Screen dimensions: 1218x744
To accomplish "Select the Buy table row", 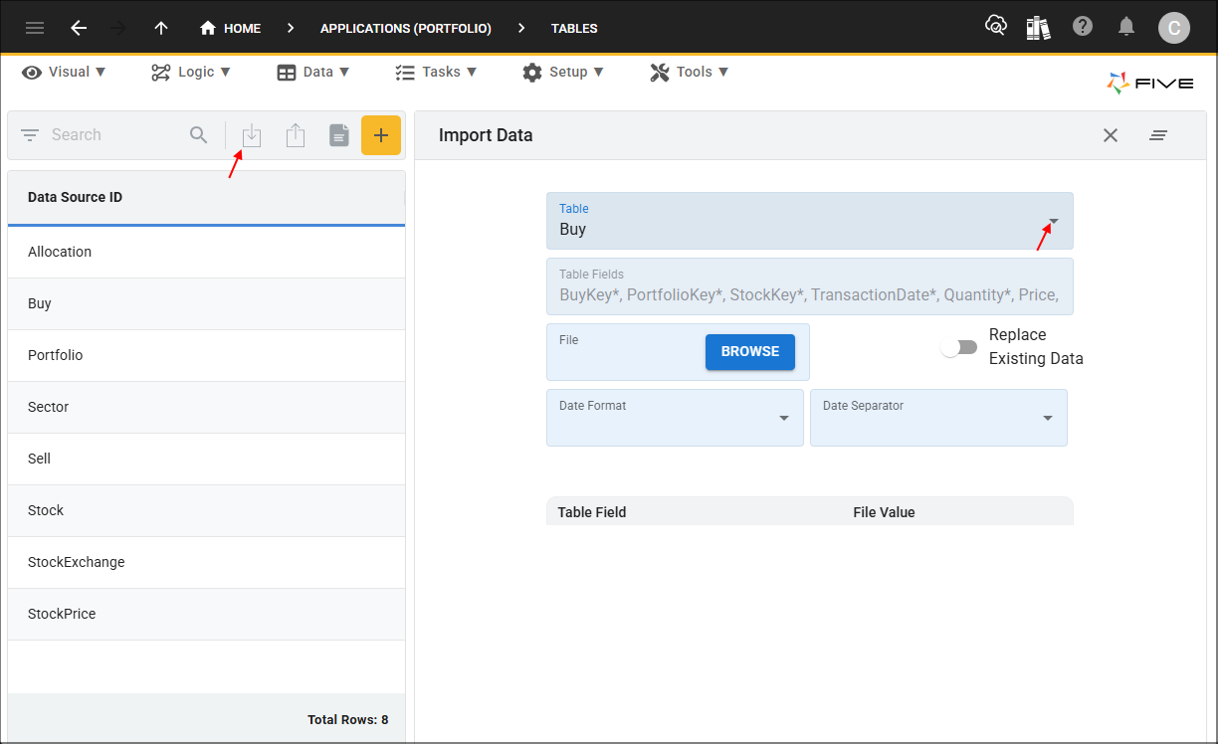I will (206, 304).
